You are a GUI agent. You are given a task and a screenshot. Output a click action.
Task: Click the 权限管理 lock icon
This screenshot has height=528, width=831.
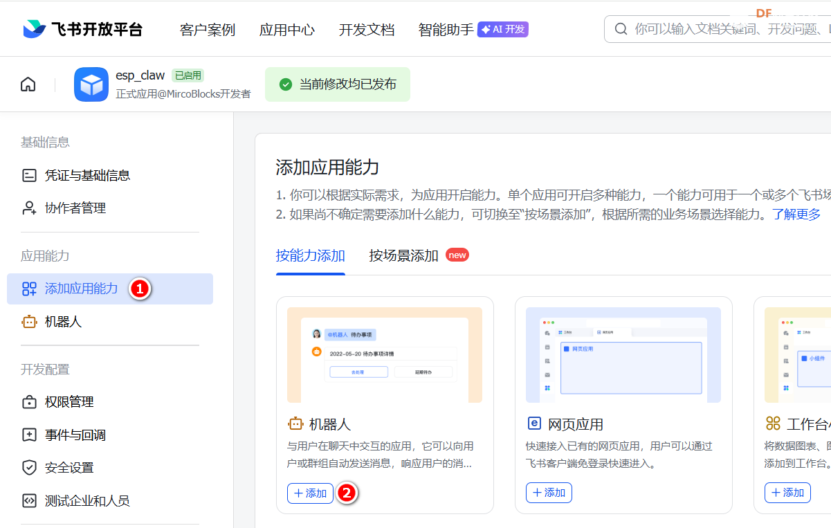29,402
